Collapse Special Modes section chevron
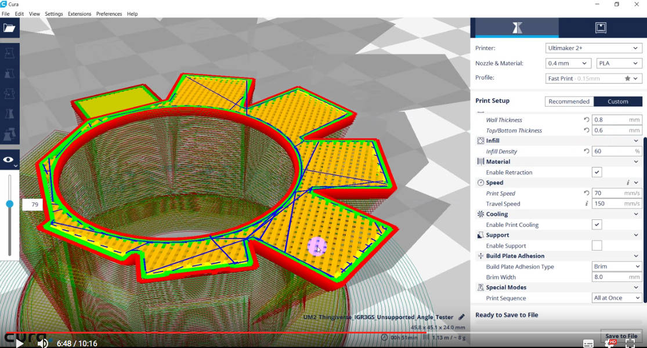 [x=636, y=287]
